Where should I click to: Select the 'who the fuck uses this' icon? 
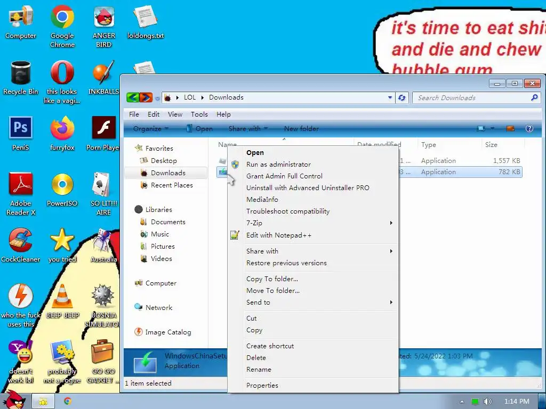click(21, 306)
